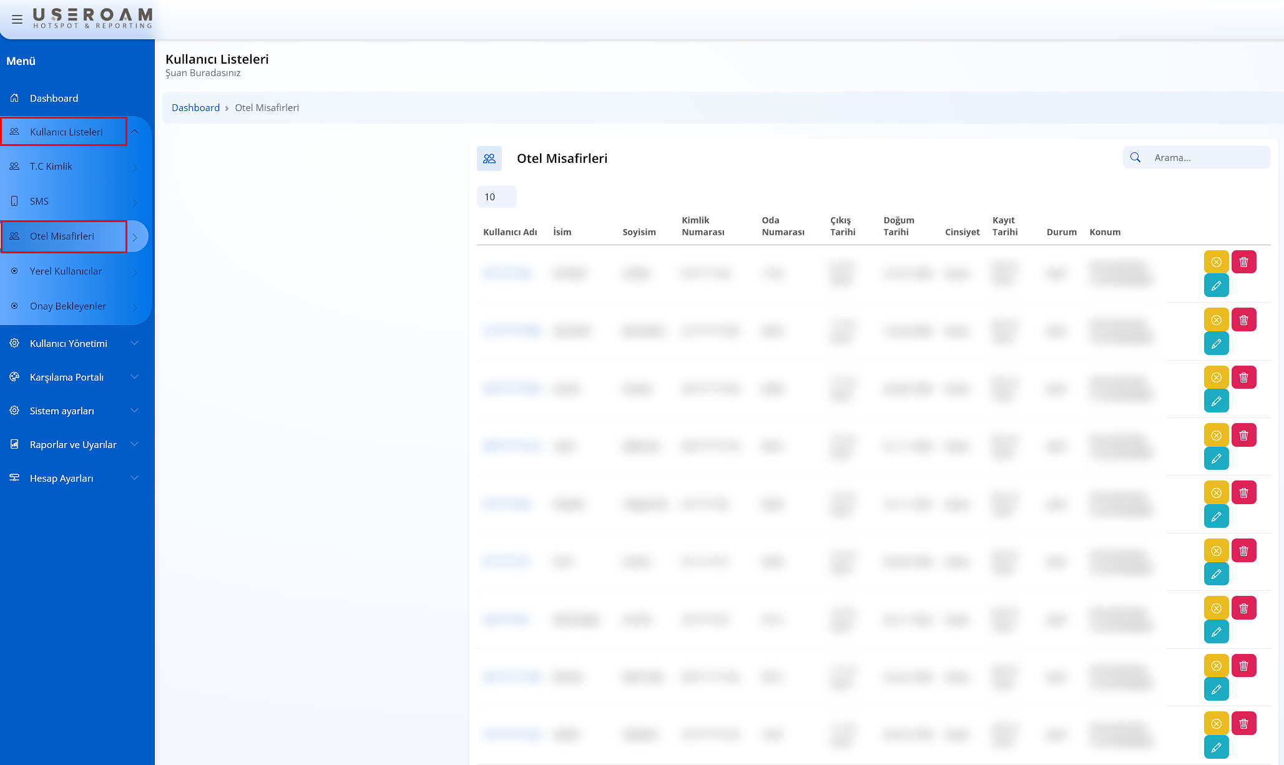This screenshot has height=765, width=1284.
Task: Click the search magnifier icon
Action: [x=1135, y=158]
